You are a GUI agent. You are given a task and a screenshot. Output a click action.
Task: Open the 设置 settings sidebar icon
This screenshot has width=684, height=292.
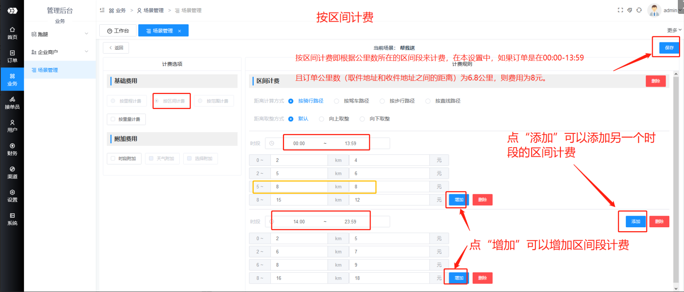coord(12,196)
